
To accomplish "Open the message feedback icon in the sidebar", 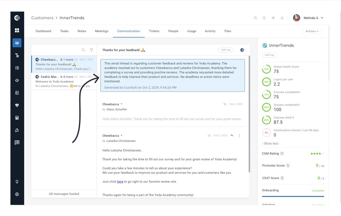I will [x=17, y=142].
